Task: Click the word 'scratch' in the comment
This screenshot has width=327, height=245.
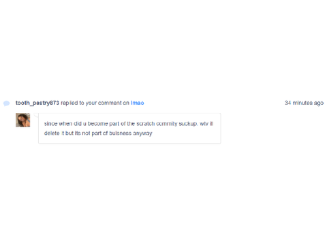Action: click(145, 124)
